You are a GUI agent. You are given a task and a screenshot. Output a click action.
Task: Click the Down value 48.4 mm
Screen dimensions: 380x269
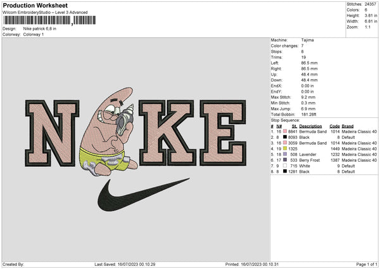tap(309, 80)
